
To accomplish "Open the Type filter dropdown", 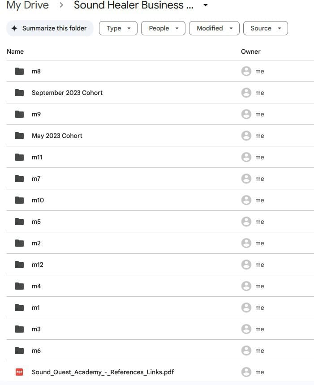I will [118, 28].
